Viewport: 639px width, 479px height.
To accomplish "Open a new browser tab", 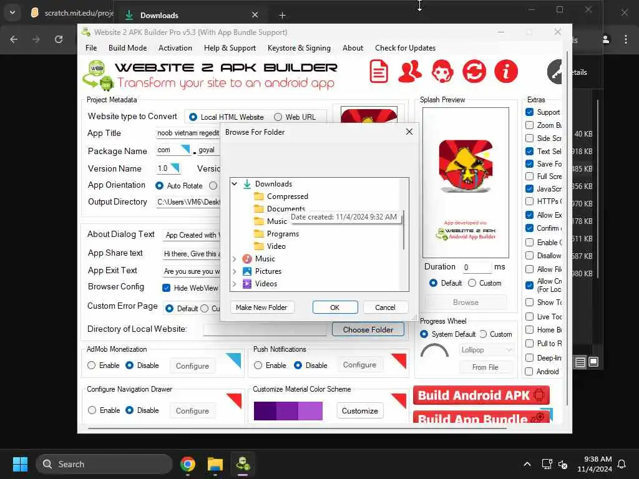I will tap(282, 16).
